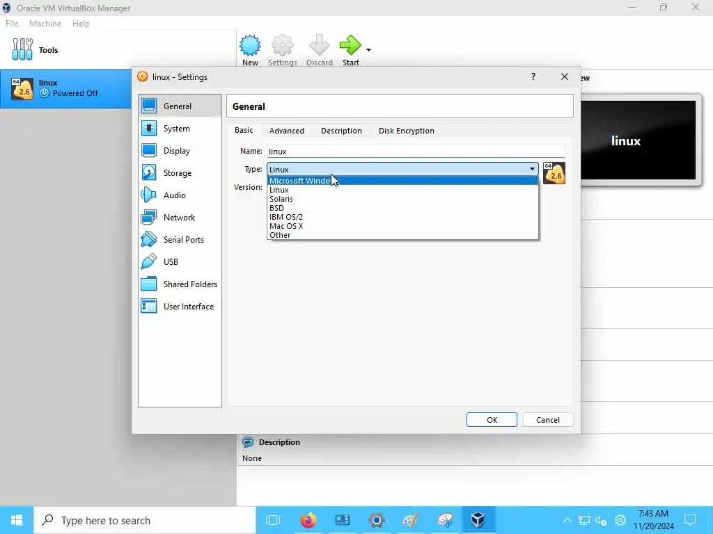
Task: Open the Storage settings category
Action: [x=180, y=173]
